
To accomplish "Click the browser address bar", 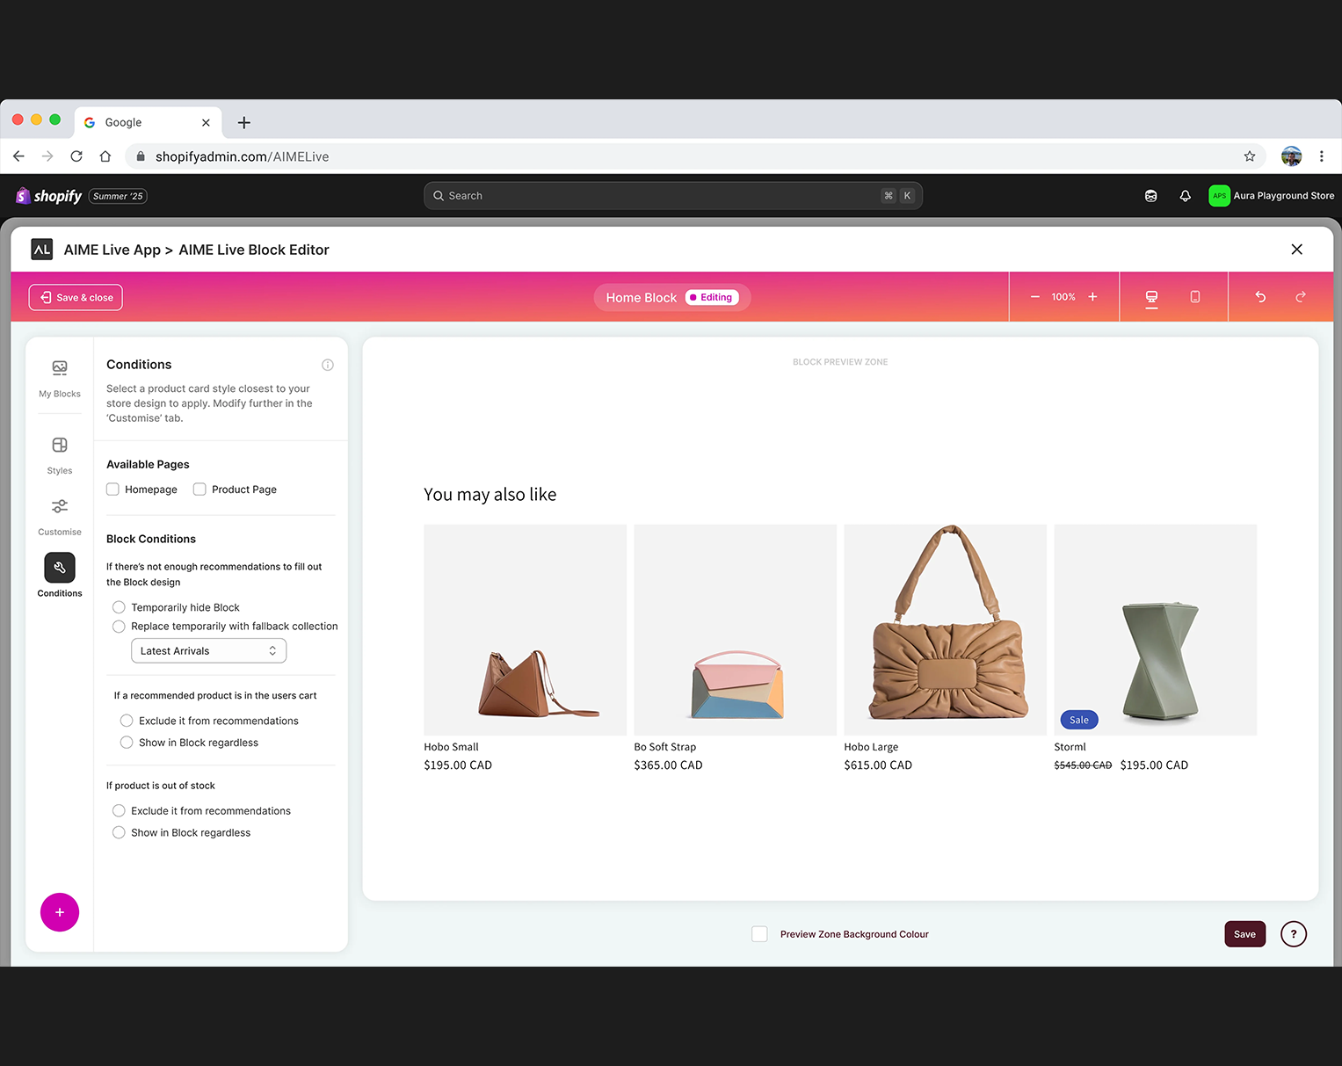I will point(694,156).
